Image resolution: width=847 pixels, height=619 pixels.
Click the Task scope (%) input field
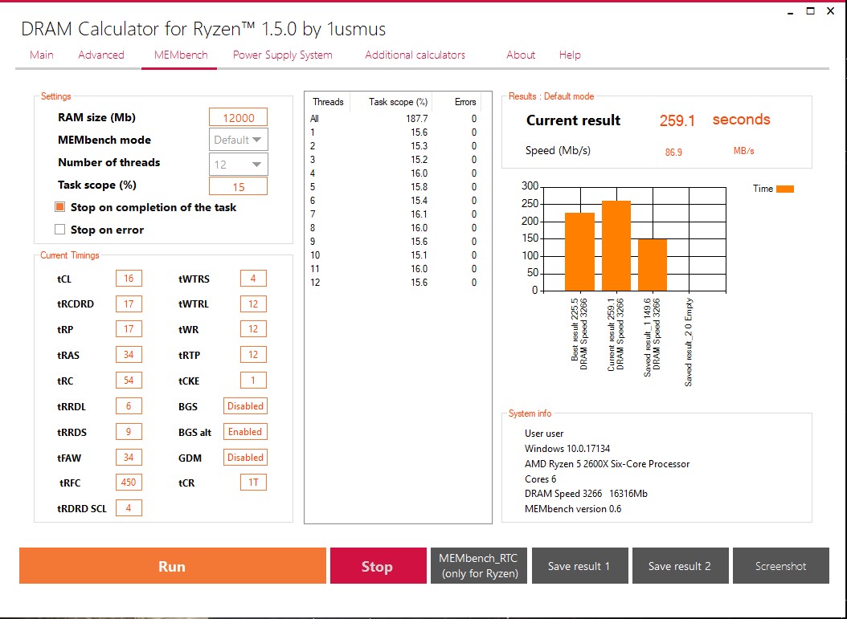tap(238, 187)
